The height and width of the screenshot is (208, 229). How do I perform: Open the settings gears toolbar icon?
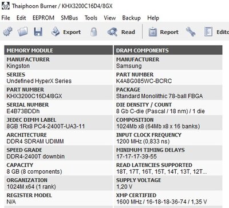(x=7, y=31)
